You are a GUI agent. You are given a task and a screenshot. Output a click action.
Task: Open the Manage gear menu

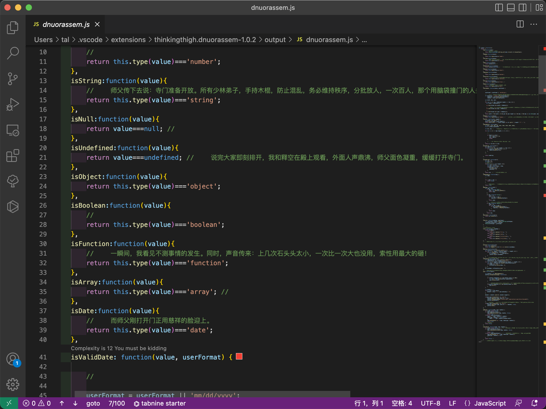13,385
